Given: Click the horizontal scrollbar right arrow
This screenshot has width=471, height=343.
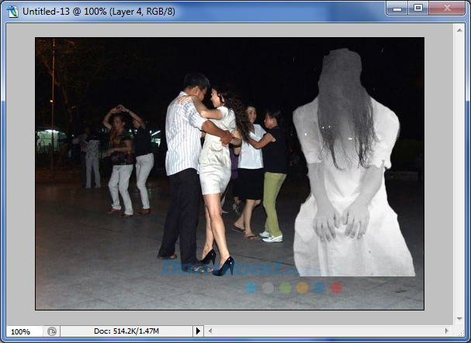Looking at the screenshot, I should (x=447, y=331).
